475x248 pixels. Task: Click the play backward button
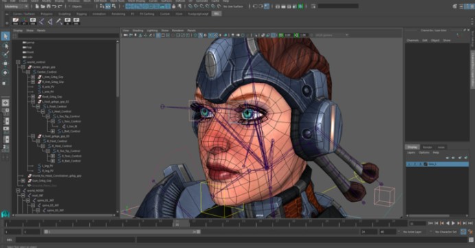click(448, 223)
